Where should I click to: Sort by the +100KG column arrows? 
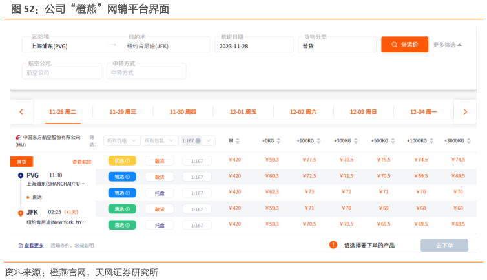pyautogui.click(x=318, y=140)
